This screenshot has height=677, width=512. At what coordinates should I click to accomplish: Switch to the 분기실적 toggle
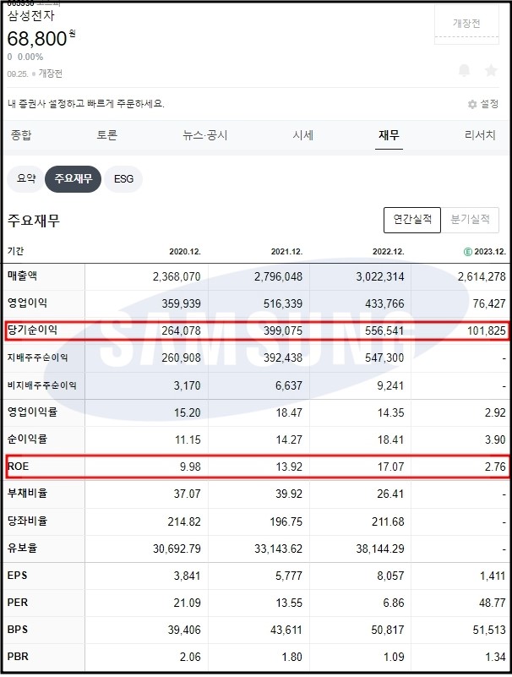point(470,220)
